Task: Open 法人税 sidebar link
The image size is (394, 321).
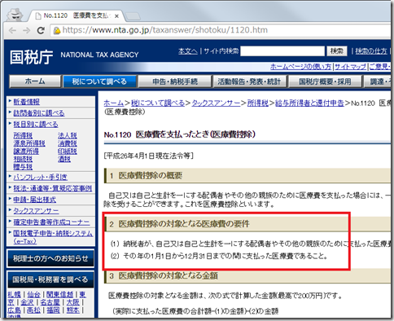Action: pos(68,135)
